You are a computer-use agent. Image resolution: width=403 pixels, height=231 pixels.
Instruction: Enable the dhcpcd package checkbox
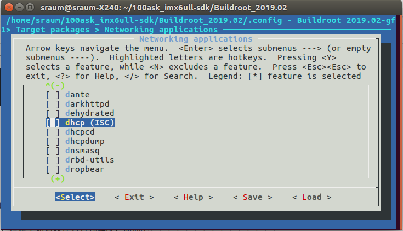pyautogui.click(x=53, y=132)
